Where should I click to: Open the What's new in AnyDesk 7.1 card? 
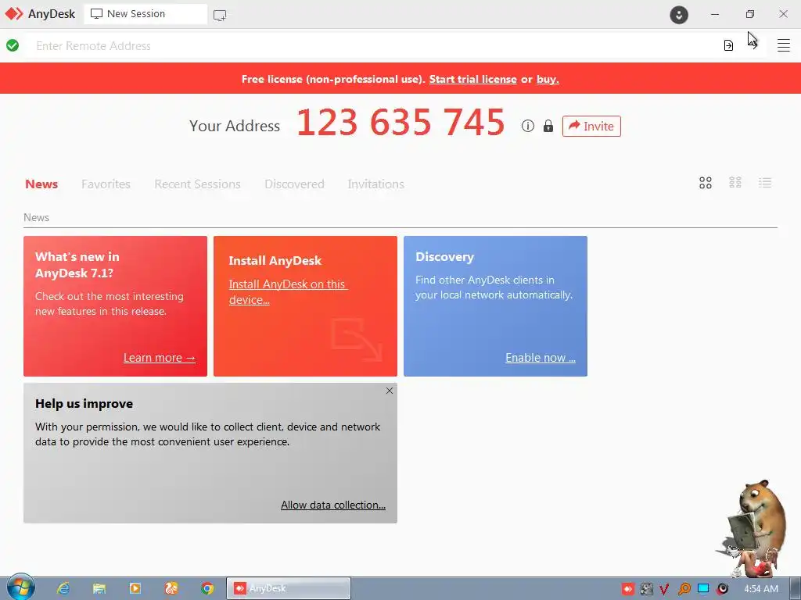(x=116, y=306)
